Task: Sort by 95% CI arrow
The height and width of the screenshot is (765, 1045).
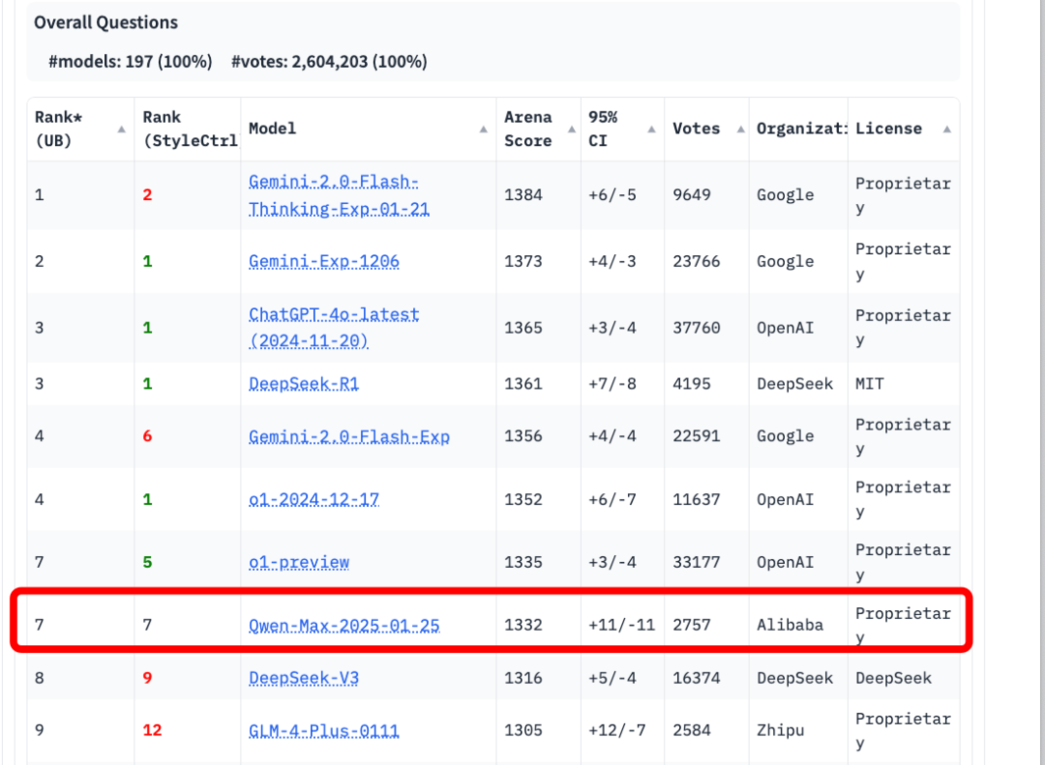Action: 651,130
